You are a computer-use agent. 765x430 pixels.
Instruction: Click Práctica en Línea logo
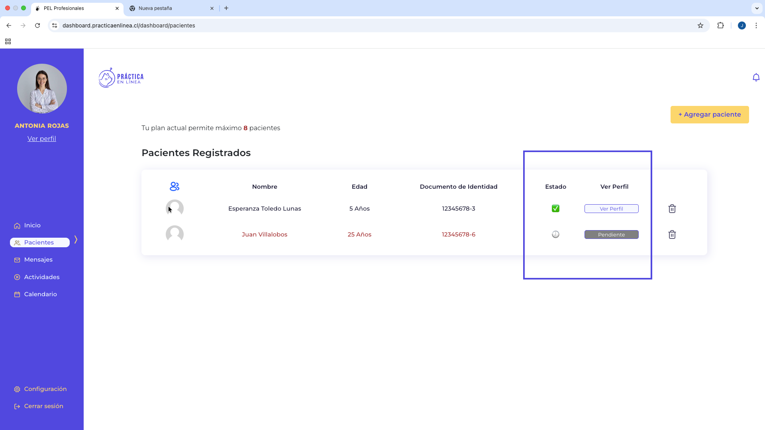pyautogui.click(x=121, y=78)
